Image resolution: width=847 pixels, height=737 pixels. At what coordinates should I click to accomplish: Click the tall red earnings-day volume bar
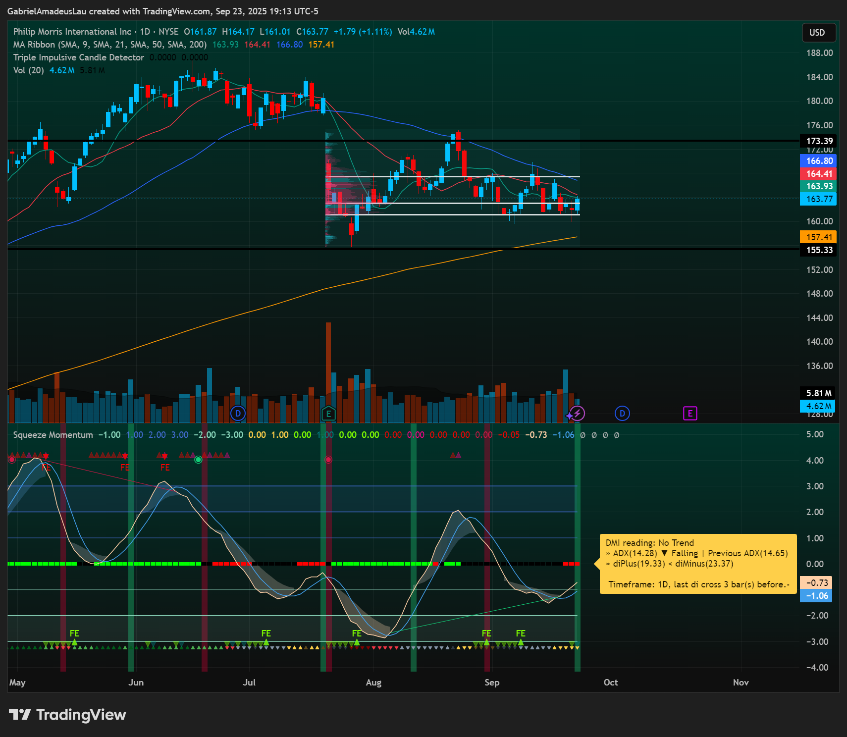point(328,372)
